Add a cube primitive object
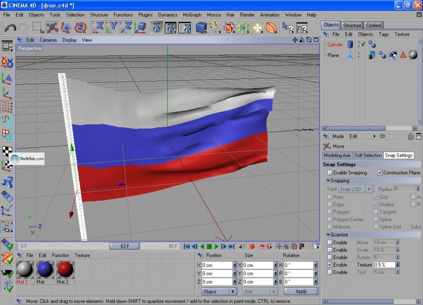423x305 pixels. pyautogui.click(x=201, y=28)
